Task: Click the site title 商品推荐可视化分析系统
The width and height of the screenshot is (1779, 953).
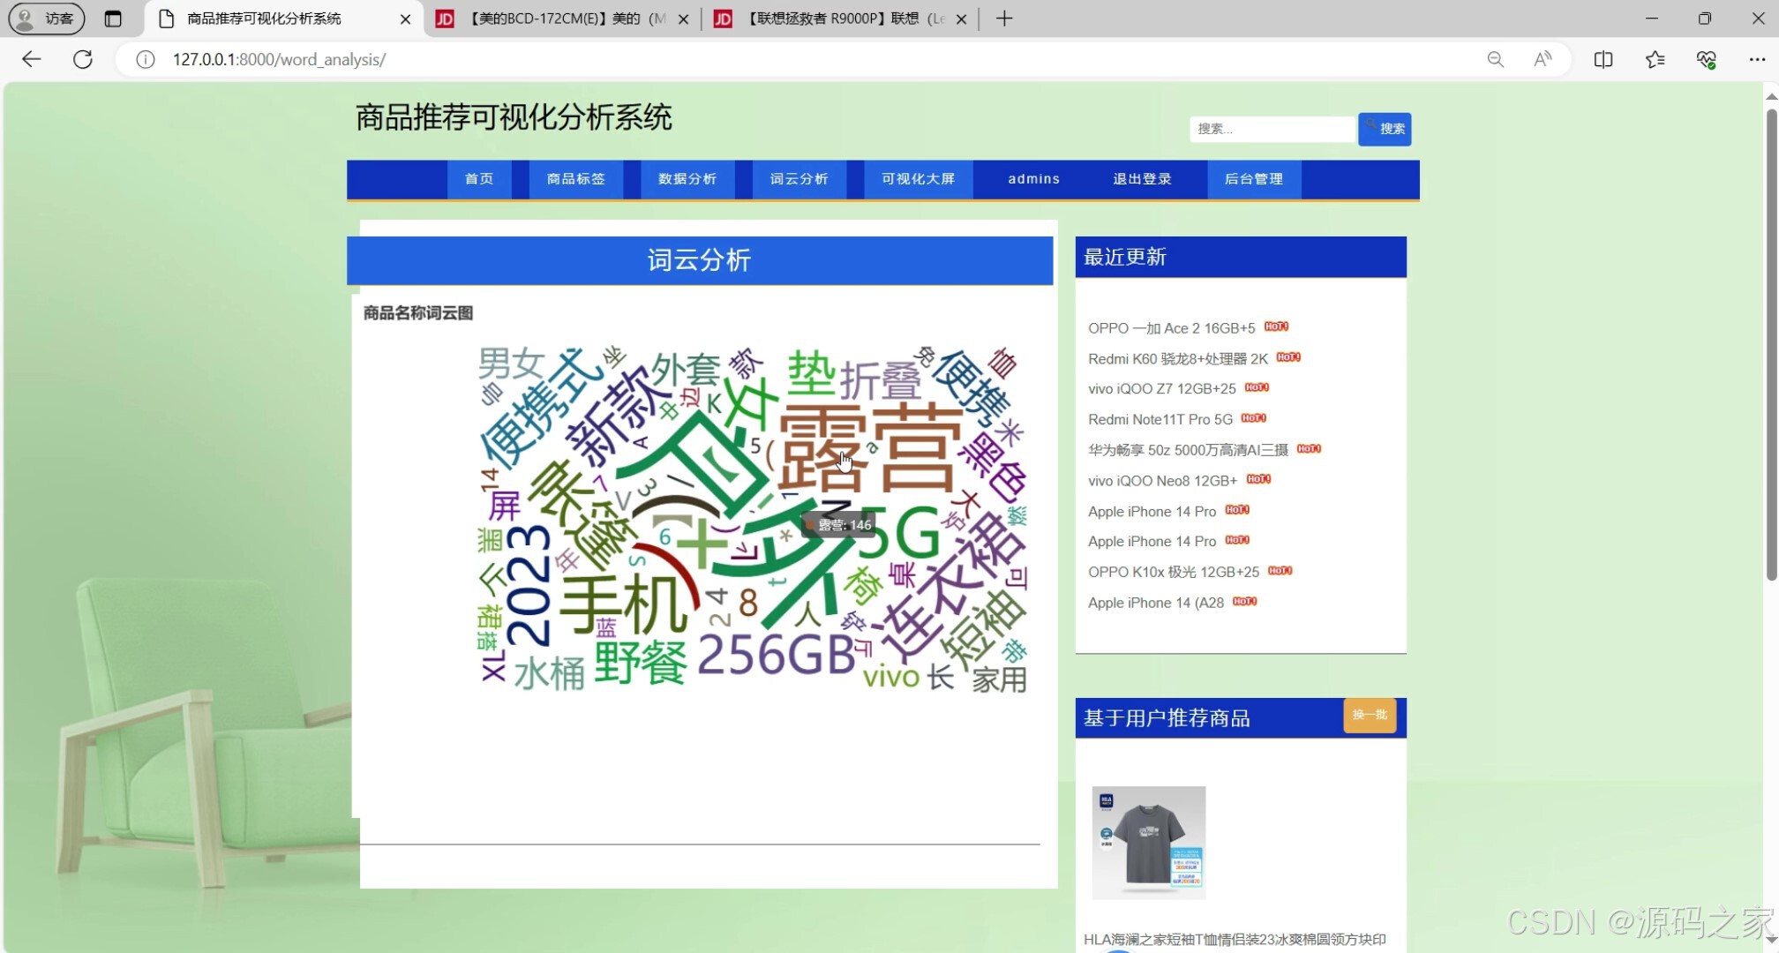Action: click(x=514, y=117)
